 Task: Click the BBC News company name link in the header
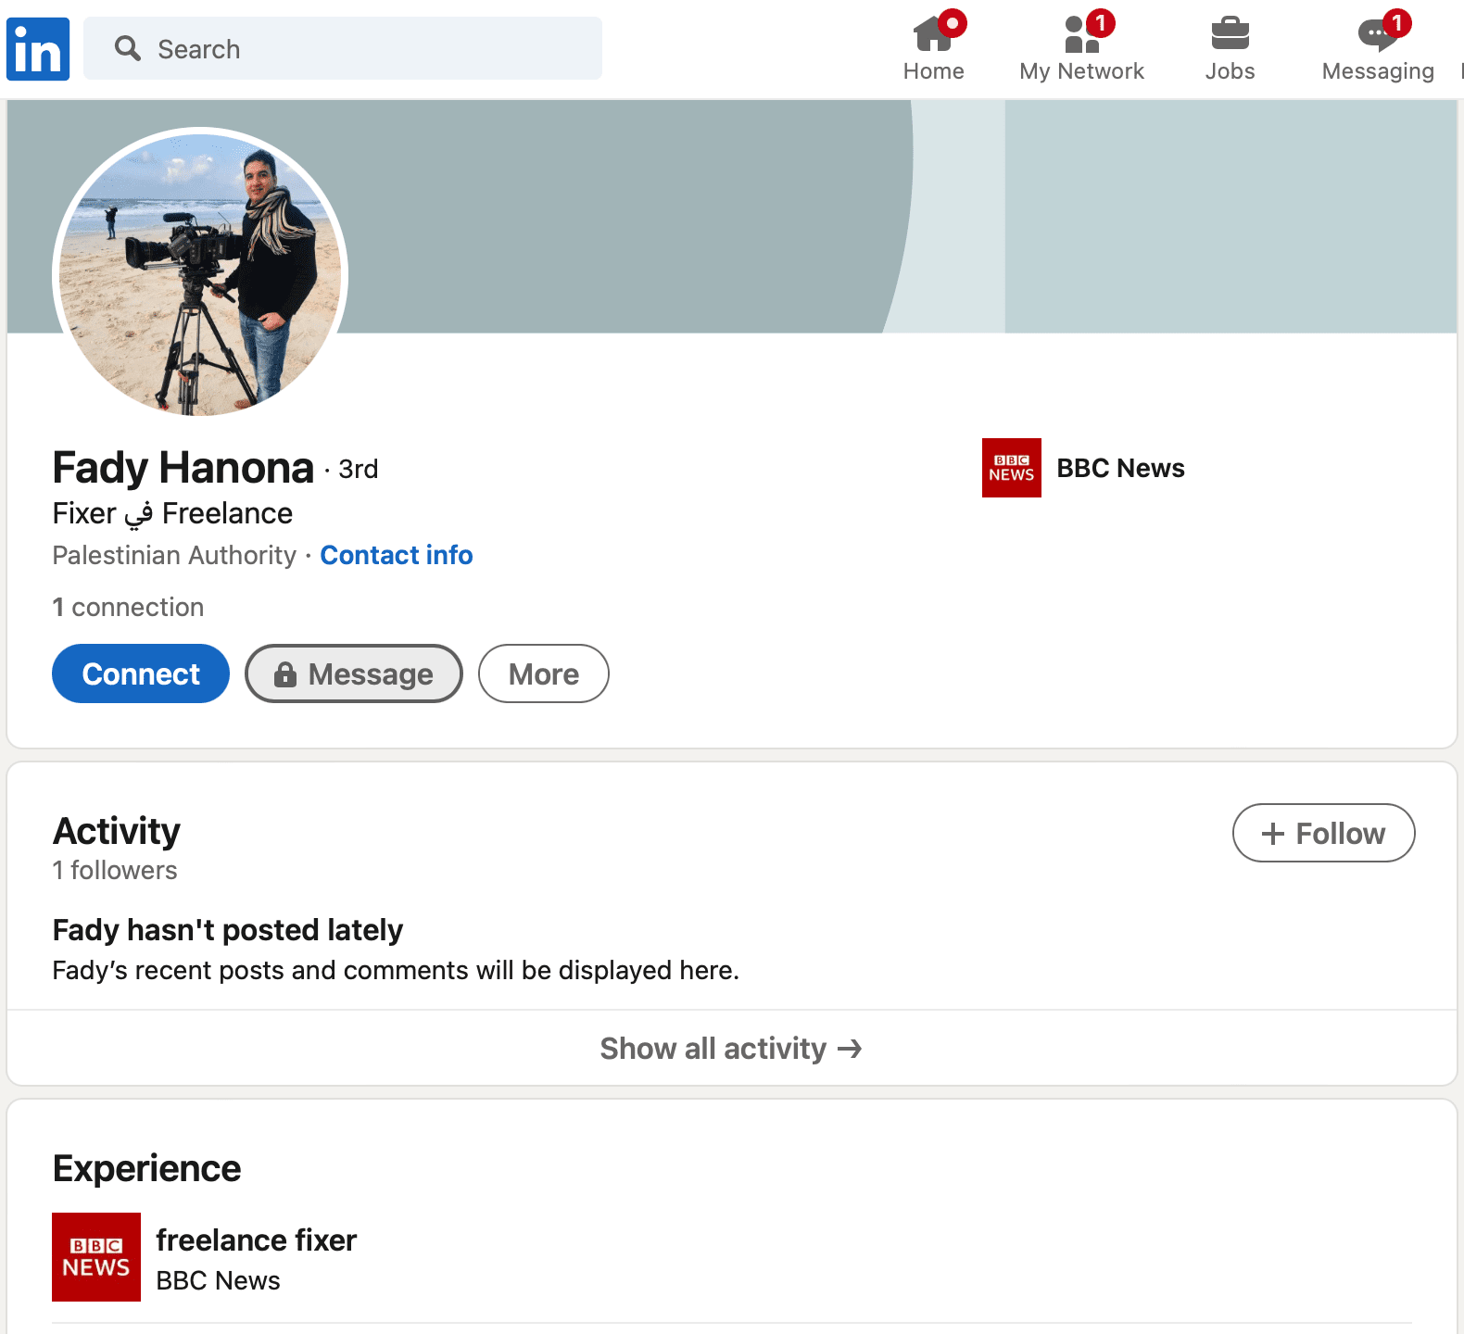[1121, 468]
